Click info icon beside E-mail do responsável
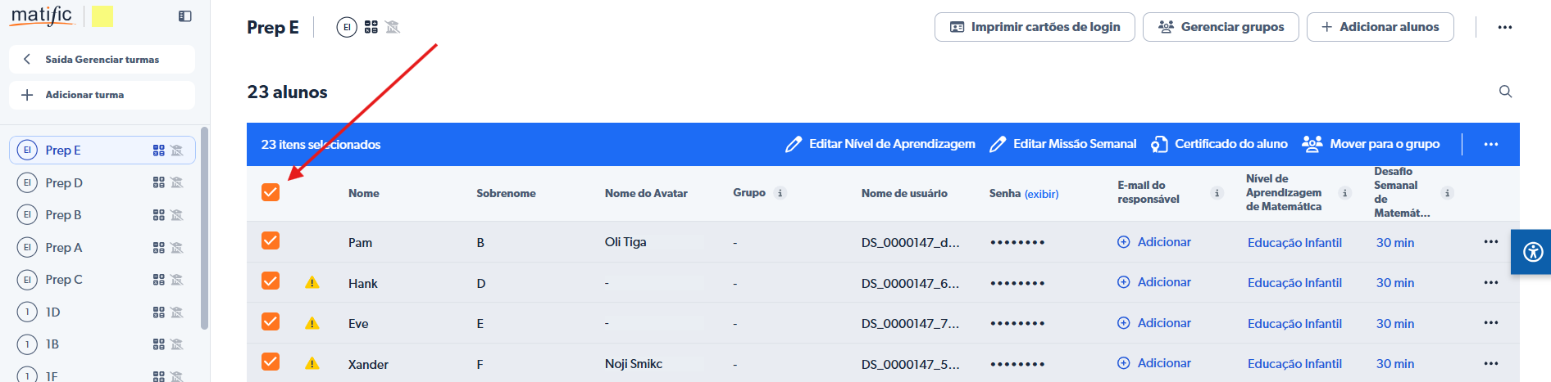Image resolution: width=1551 pixels, height=382 pixels. pos(1217,193)
